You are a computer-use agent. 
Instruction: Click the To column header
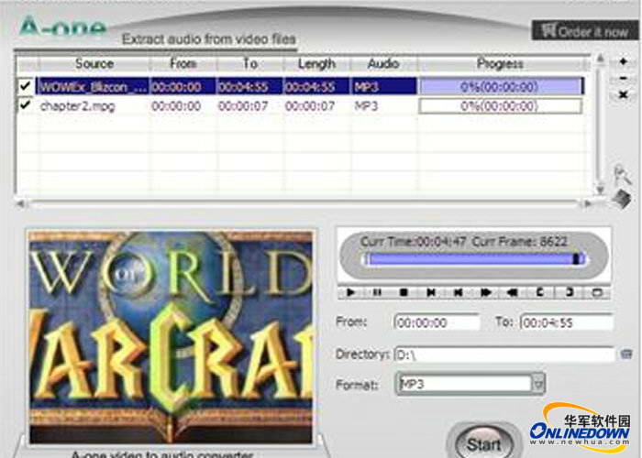coord(249,64)
